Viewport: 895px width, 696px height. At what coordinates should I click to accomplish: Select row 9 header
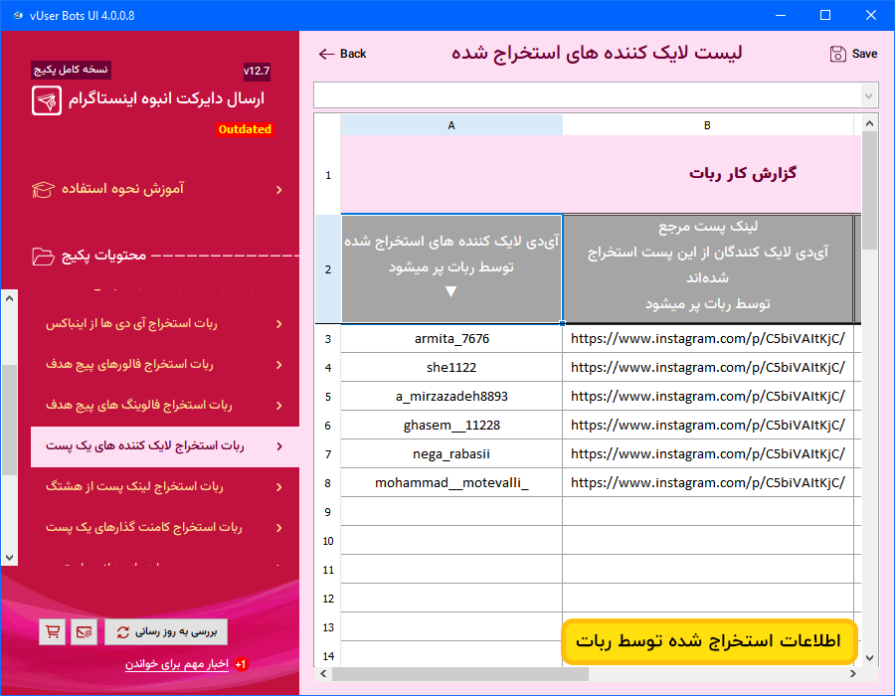[x=327, y=512]
